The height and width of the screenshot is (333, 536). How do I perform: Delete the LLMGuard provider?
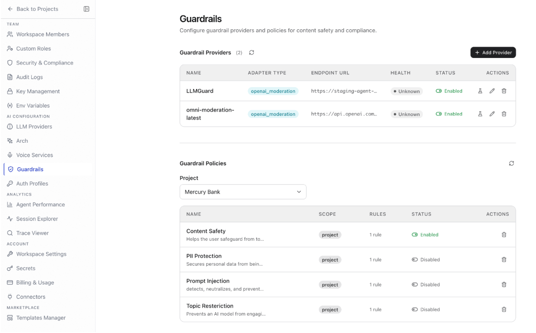(504, 91)
